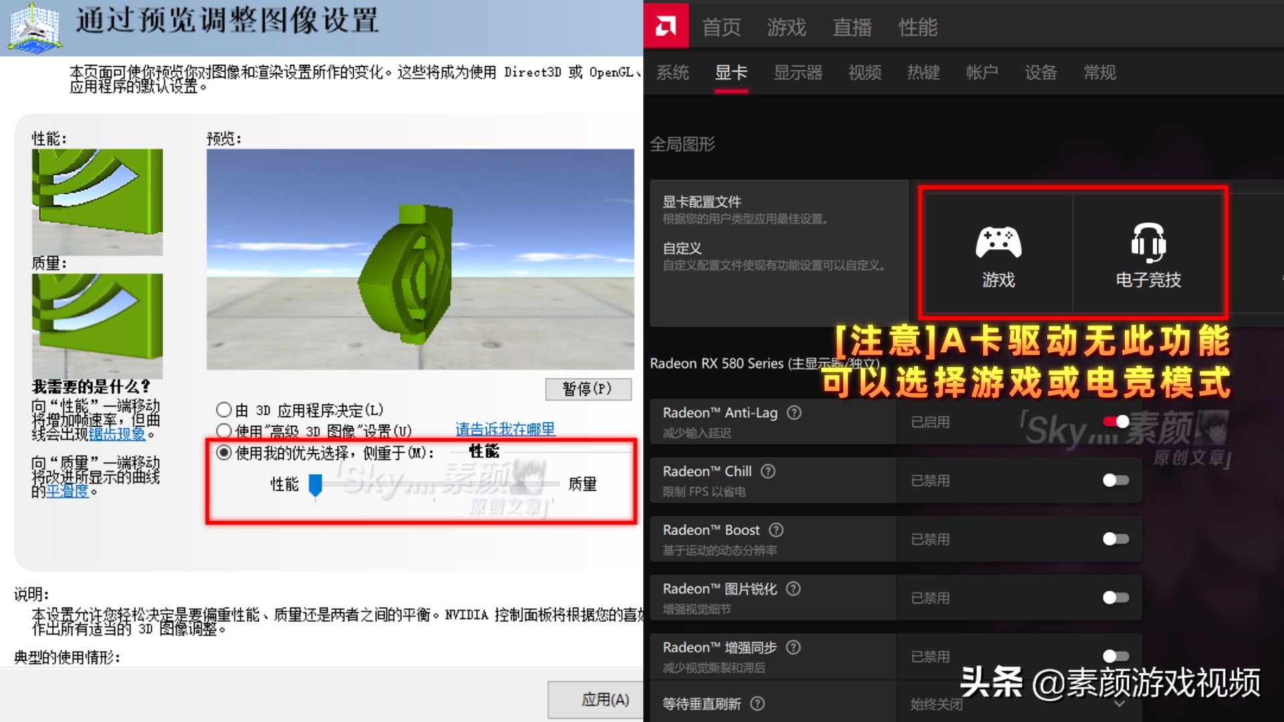Select the 游戏 gamepad profile icon
This screenshot has width=1284, height=722.
(x=998, y=242)
